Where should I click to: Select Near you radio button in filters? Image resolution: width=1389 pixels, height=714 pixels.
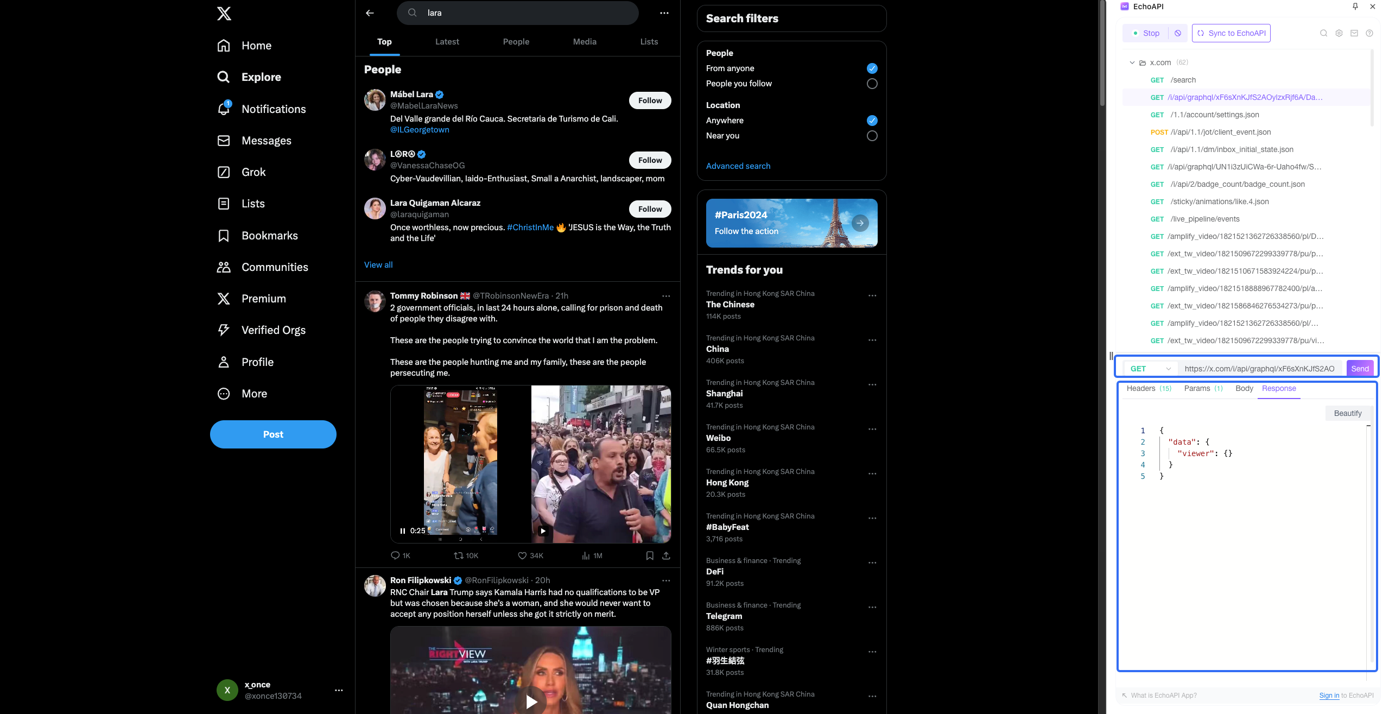871,135
